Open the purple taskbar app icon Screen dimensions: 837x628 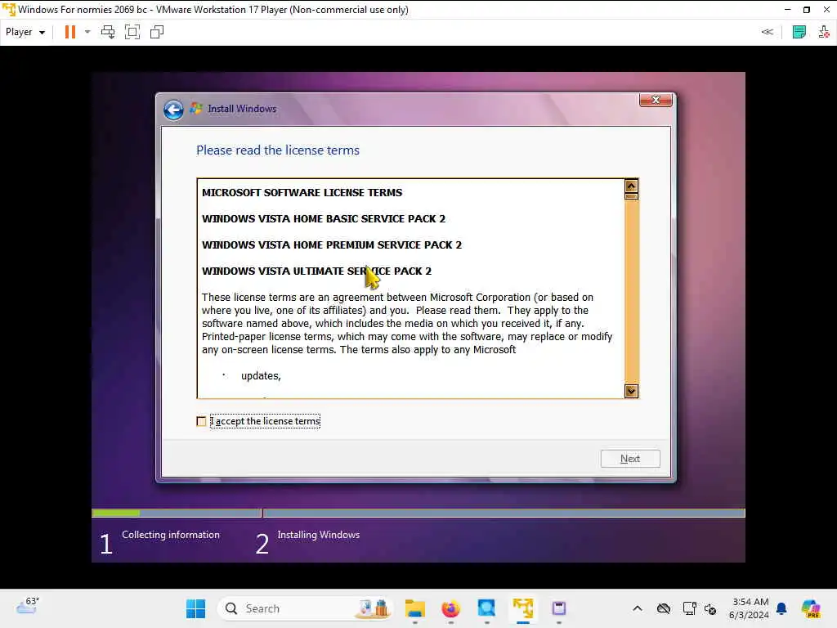coord(559,608)
